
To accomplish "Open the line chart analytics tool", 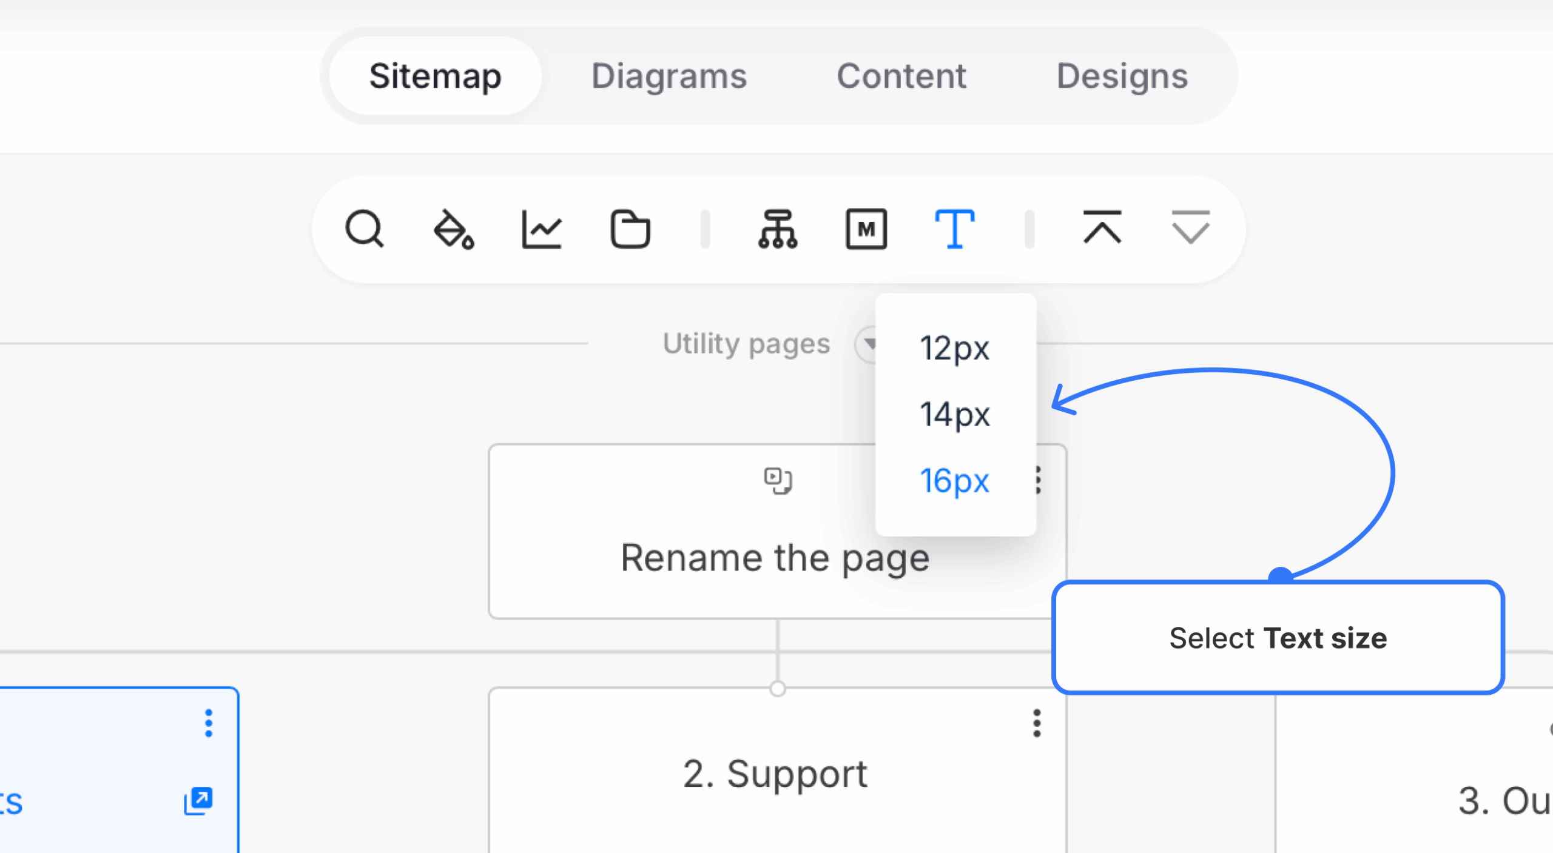I will 542,229.
